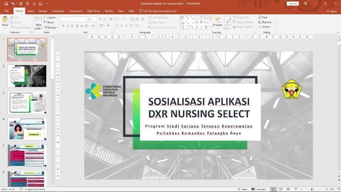The image size is (341, 192).
Task: Toggle the Comments pane
Action: 259,189
